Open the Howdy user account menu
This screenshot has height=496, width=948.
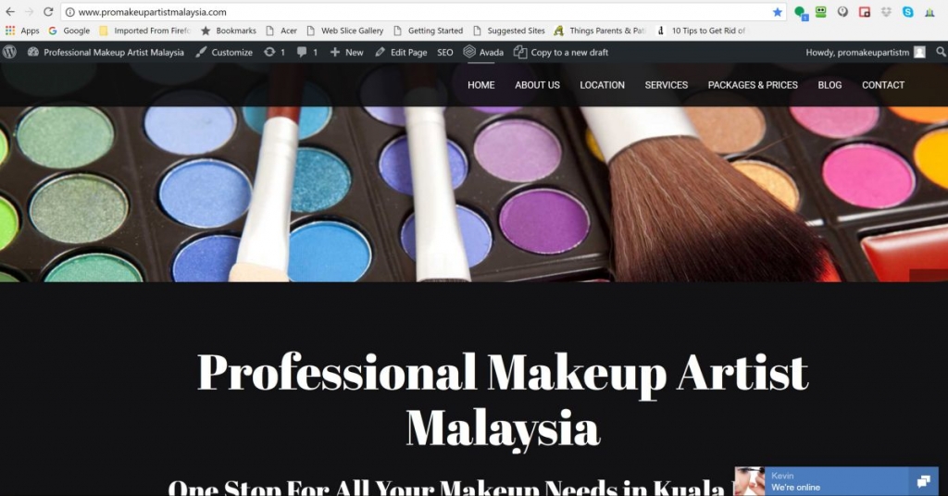point(864,53)
